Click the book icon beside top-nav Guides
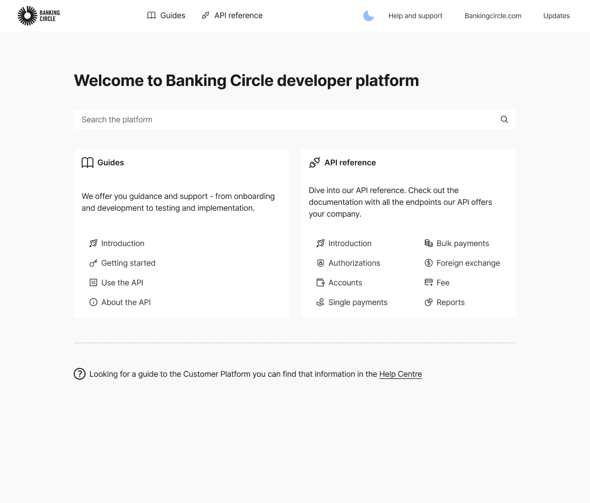Screen dimensions: 590x503 click(151, 16)
